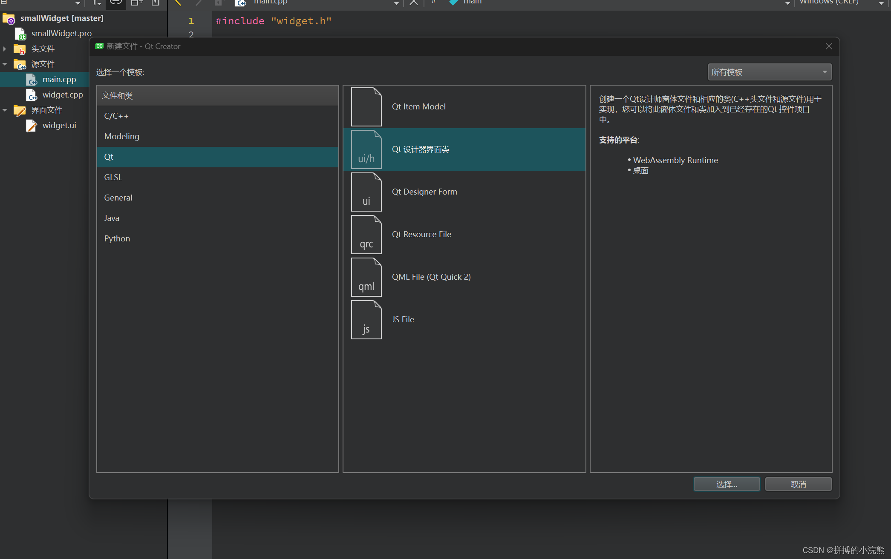This screenshot has width=891, height=559.
Task: Select the Python category
Action: pyautogui.click(x=218, y=239)
